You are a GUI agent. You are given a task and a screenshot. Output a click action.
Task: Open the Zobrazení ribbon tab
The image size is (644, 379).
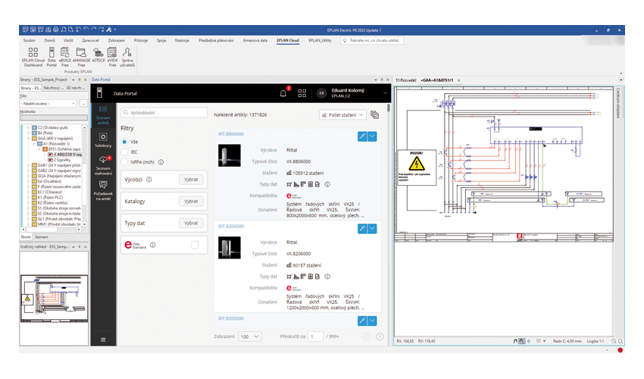pos(117,40)
